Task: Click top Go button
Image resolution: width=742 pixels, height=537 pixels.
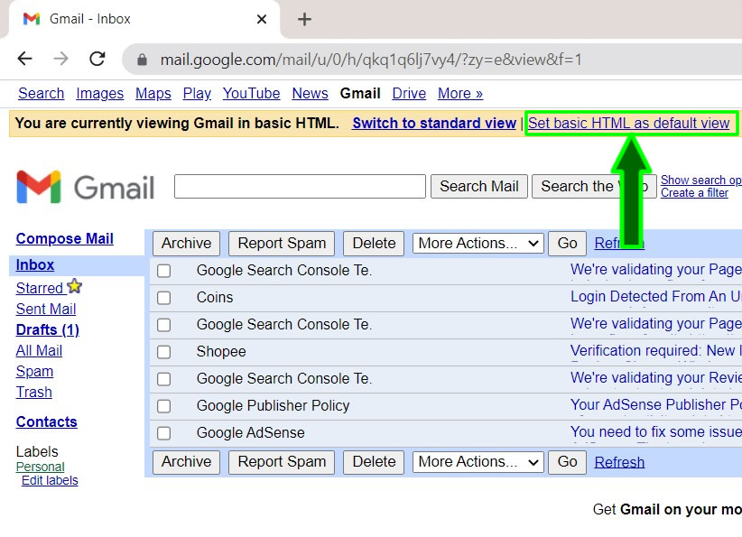Action: [x=568, y=243]
